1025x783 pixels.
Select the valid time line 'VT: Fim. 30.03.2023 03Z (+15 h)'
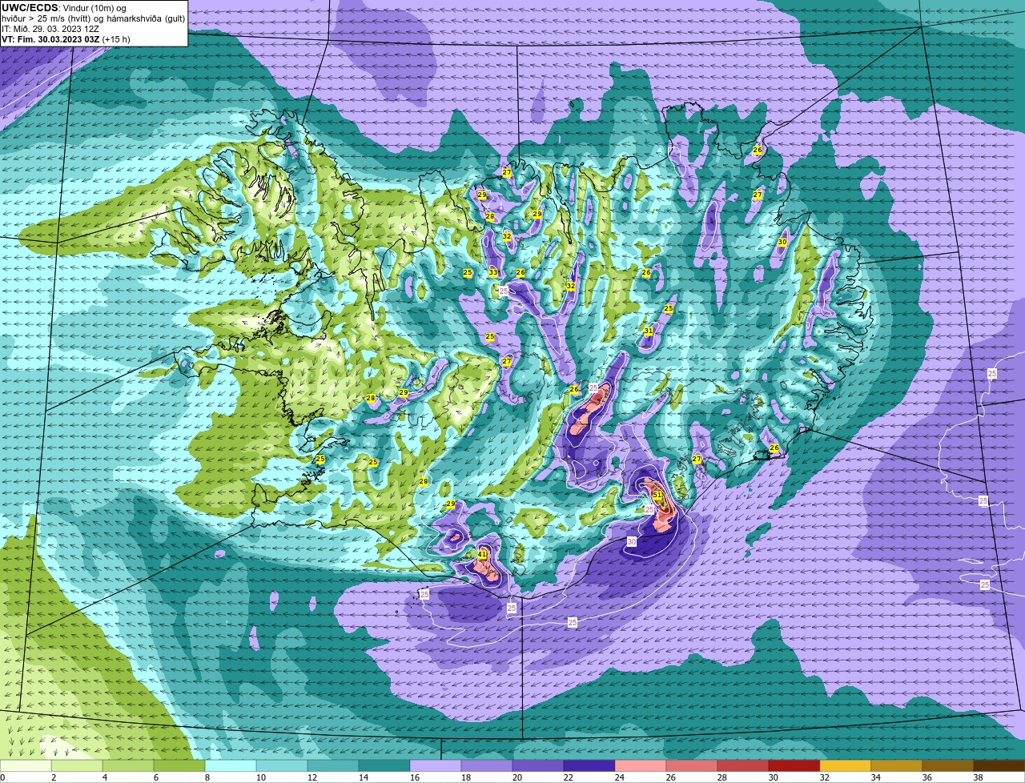coord(66,39)
